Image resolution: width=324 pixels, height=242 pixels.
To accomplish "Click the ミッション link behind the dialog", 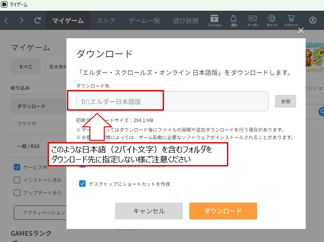I will pos(315,88).
